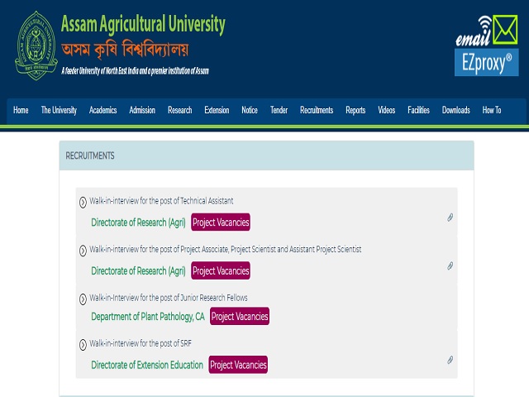
Task: Click Project Vacancies tag beside Extension Education
Action: click(x=238, y=365)
